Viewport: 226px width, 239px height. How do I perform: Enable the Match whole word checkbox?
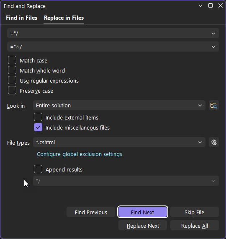[x=12, y=70]
